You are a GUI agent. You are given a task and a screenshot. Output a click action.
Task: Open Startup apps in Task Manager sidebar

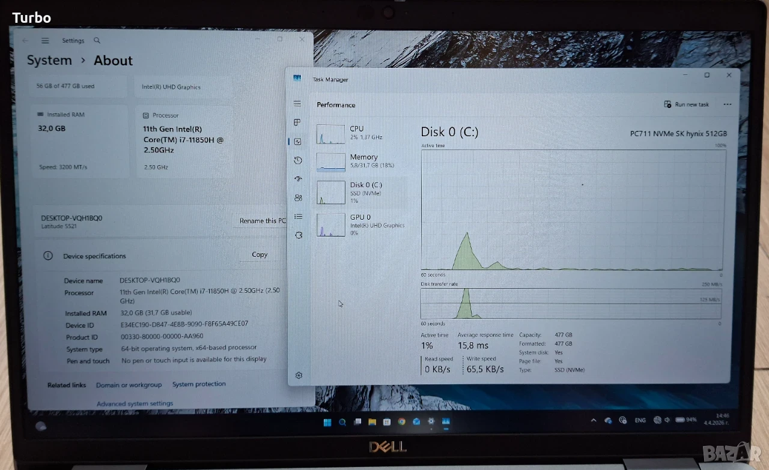click(x=298, y=179)
